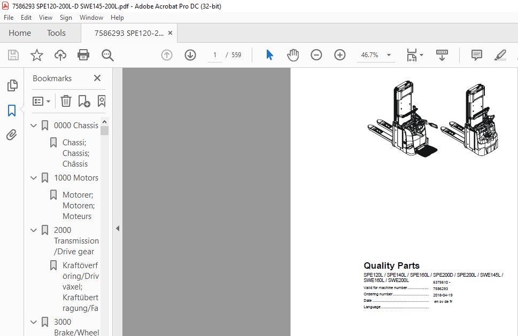Open the Attachments paperclip panel

tap(12, 135)
